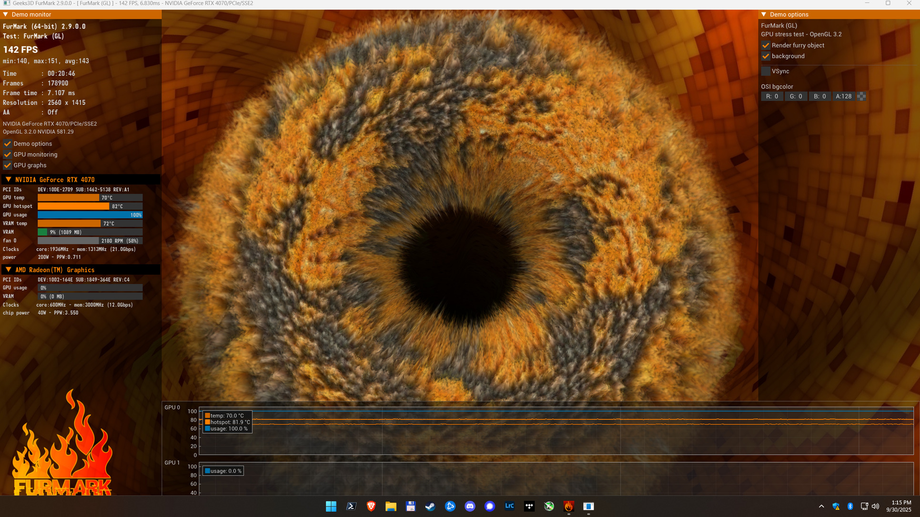Viewport: 920px width, 517px height.
Task: Open Battle.net taskbar icon
Action: pos(450,506)
